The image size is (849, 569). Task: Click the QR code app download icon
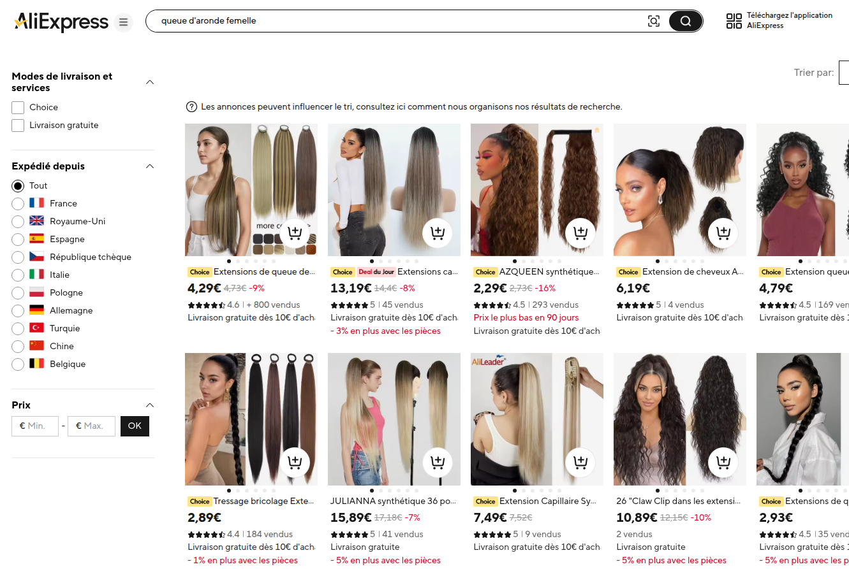[734, 21]
